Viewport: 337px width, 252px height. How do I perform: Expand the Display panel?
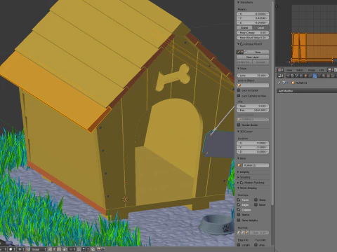coord(238,172)
